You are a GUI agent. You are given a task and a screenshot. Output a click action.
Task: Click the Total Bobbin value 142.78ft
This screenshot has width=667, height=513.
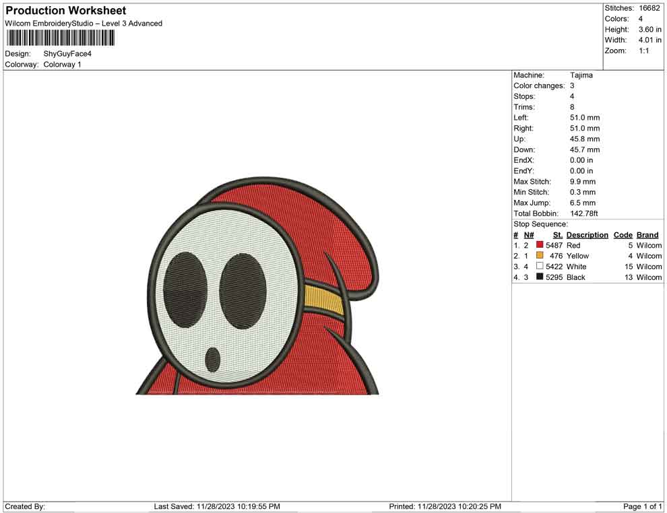click(x=584, y=213)
